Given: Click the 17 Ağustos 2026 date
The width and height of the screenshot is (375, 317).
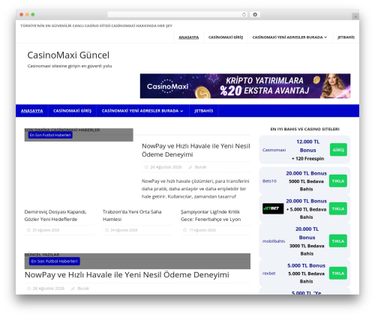Looking at the screenshot, I should point(202,230).
